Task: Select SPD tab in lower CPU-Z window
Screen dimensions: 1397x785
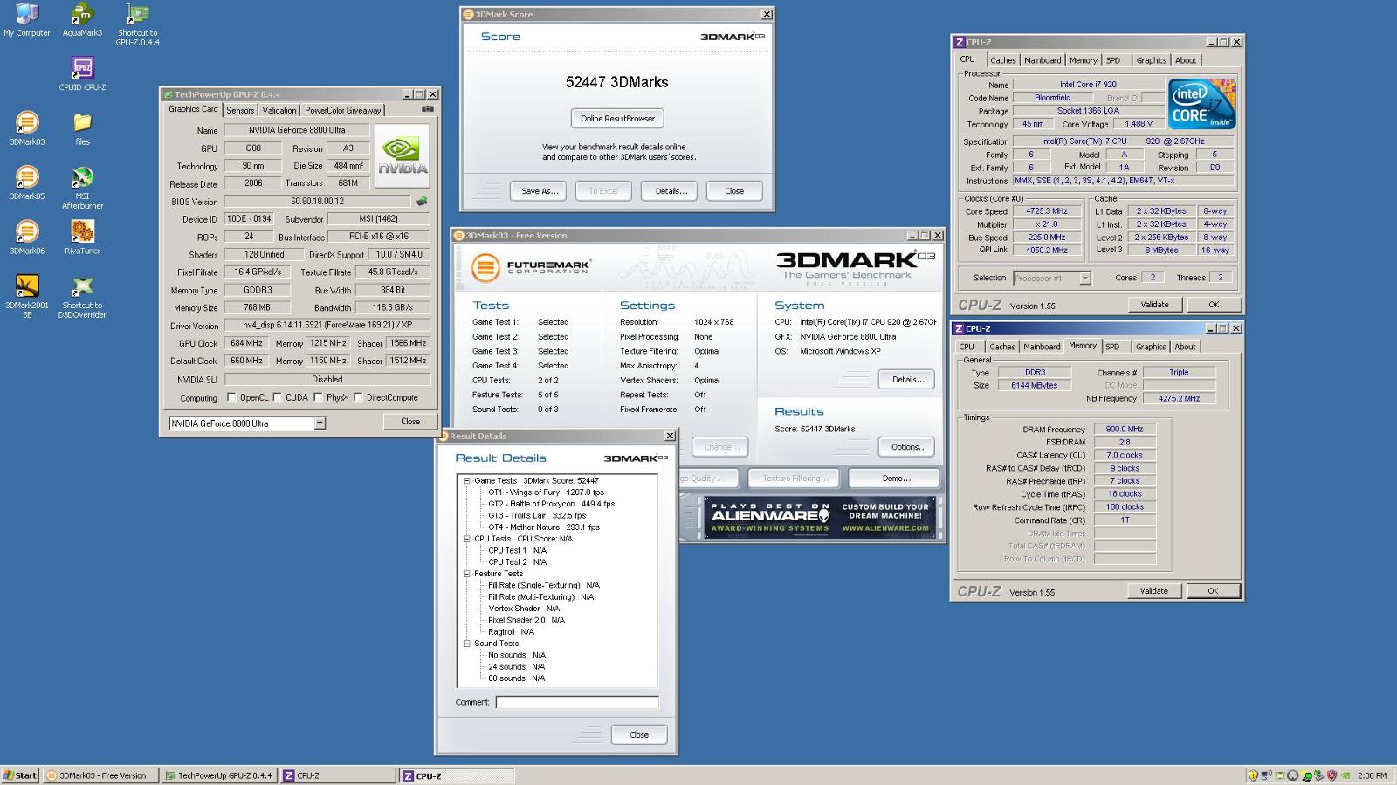Action: 1112,348
